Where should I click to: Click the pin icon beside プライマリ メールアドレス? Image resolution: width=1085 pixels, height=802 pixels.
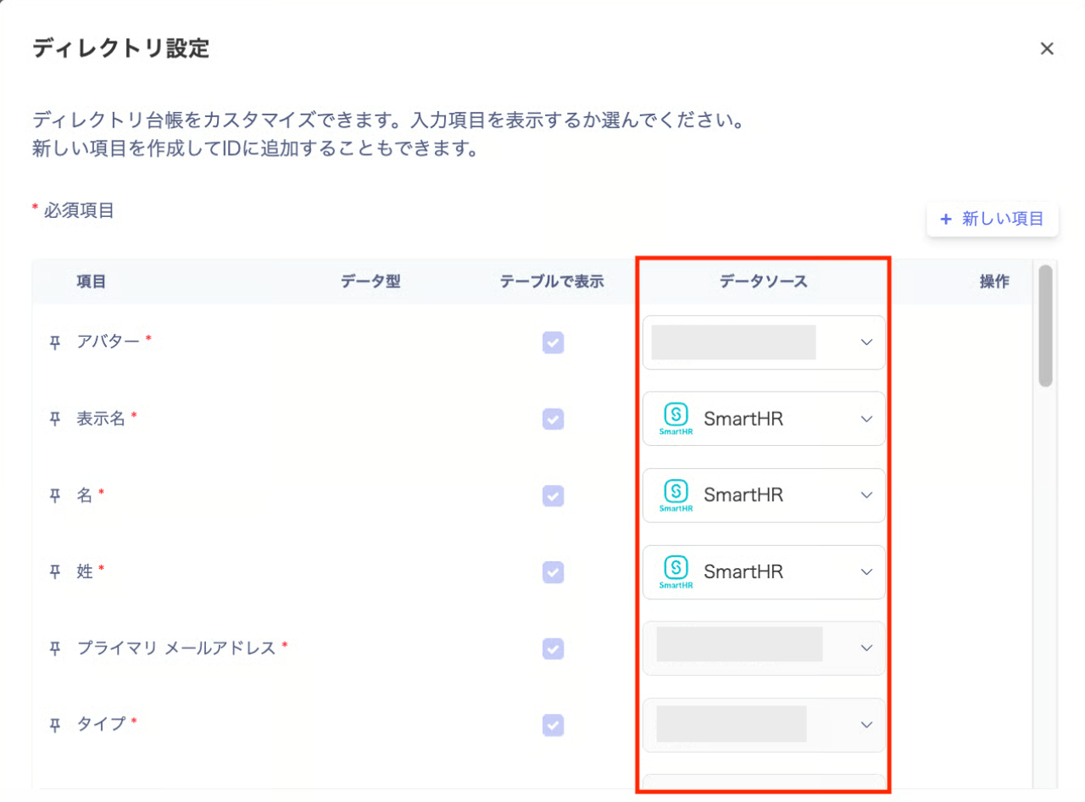pyautogui.click(x=55, y=649)
